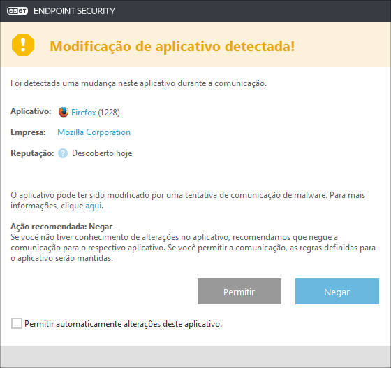Click the 'Reputação:' label
Screen dimensions: 391x368
point(32,153)
